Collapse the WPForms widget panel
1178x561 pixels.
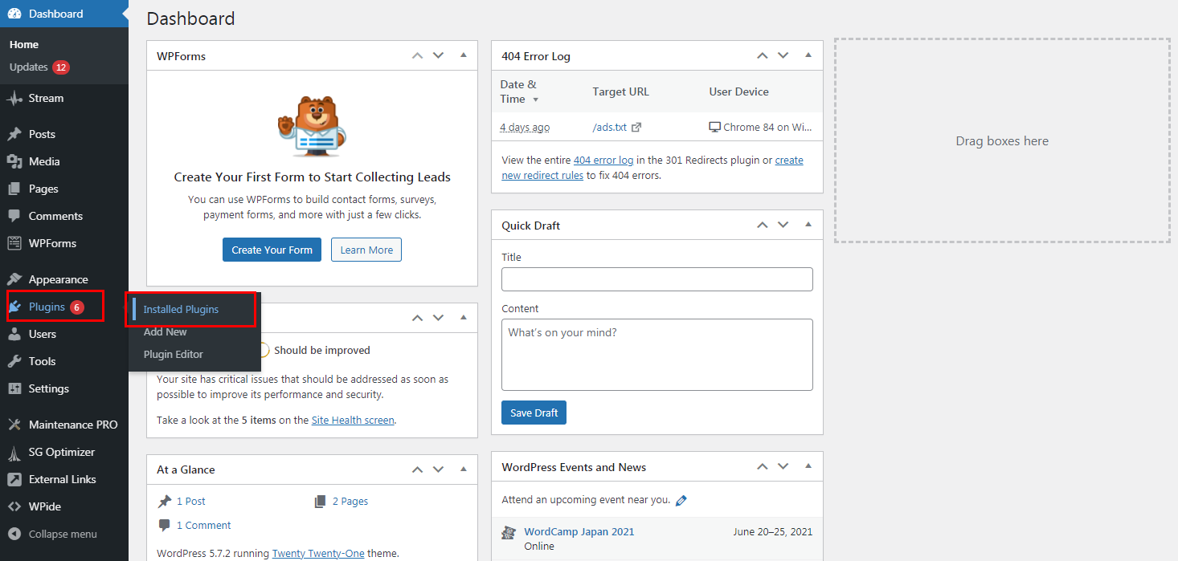[x=463, y=55]
